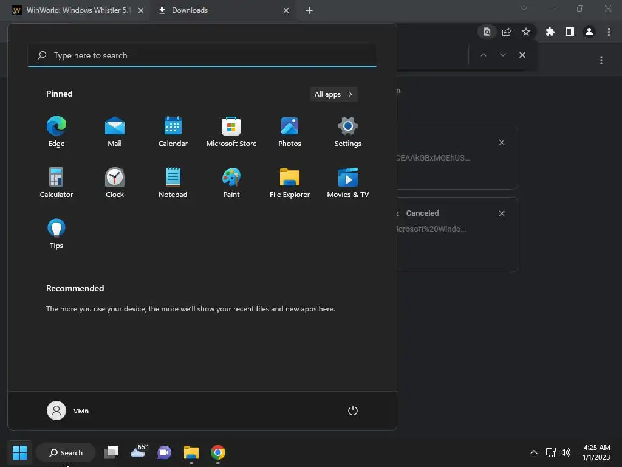Share this page from Chrome toolbar
The height and width of the screenshot is (467, 622).
[507, 32]
